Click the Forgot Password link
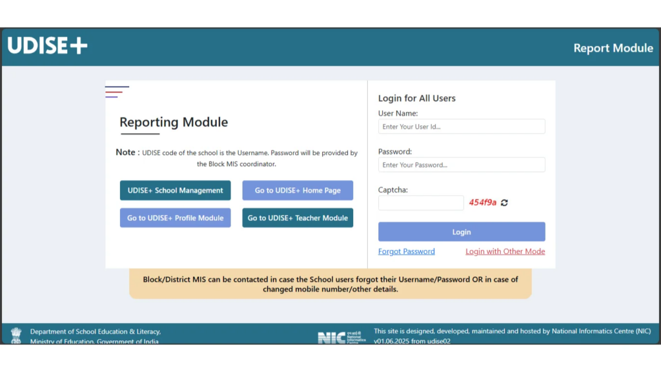 [x=406, y=251]
